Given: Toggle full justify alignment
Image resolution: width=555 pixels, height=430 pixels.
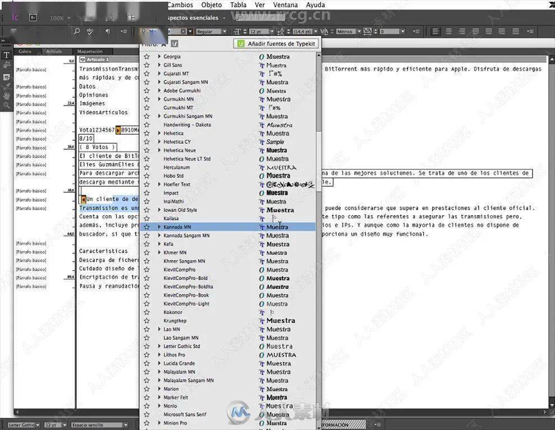Looking at the screenshot, I should pyautogui.click(x=515, y=31).
